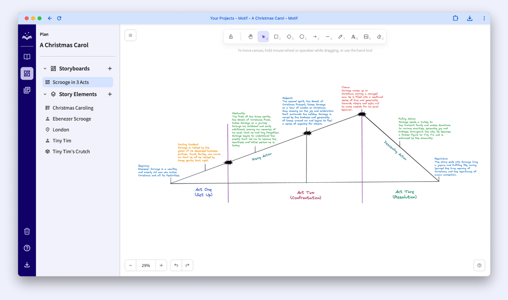Select the Pencil draw tool
Screen dimensions: 508x300
click(340, 37)
